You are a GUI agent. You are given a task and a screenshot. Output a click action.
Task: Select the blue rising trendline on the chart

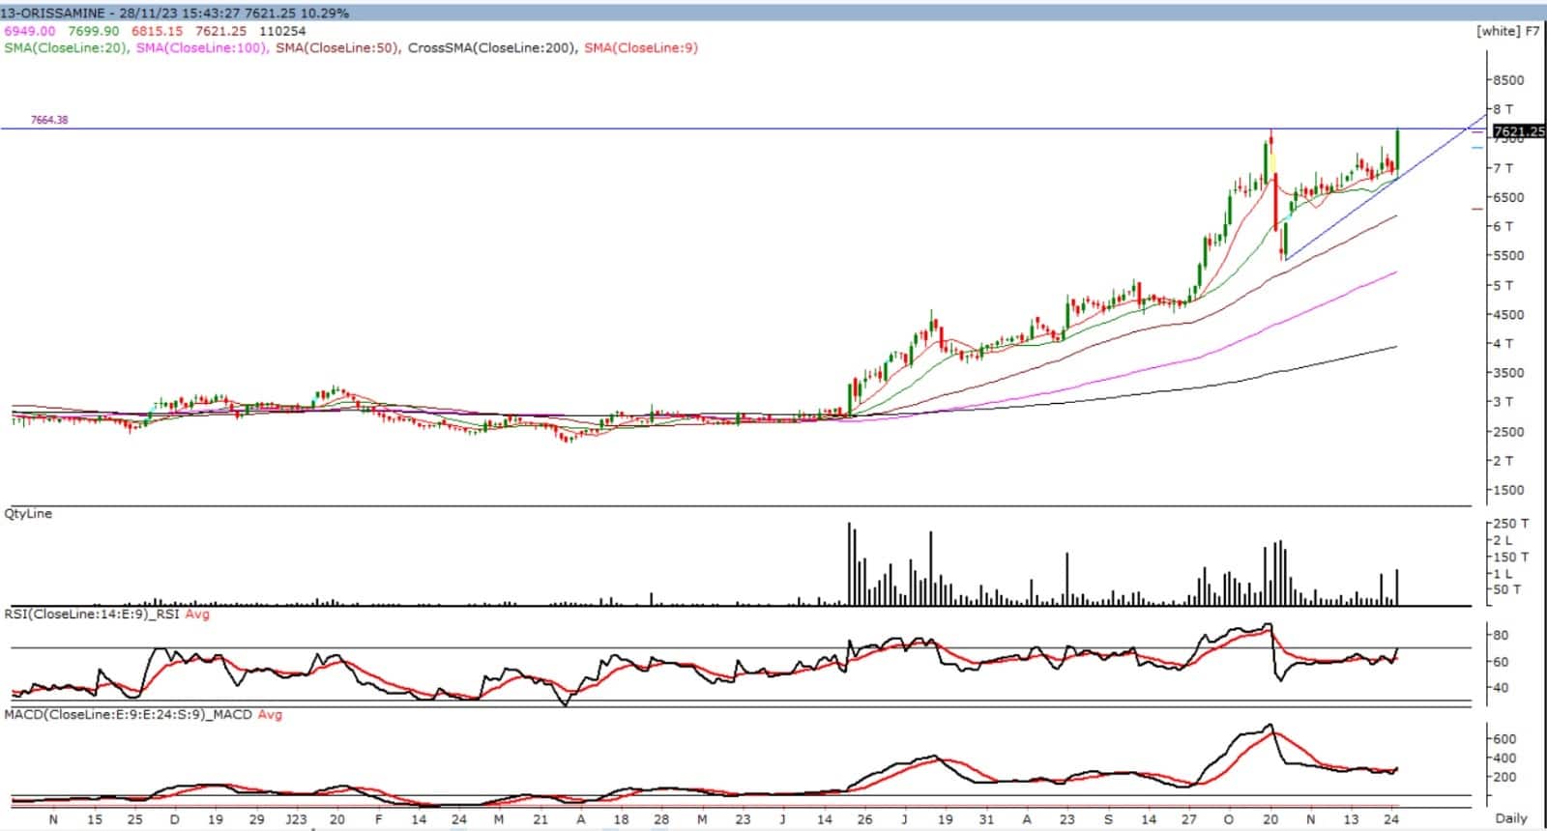point(1344,217)
